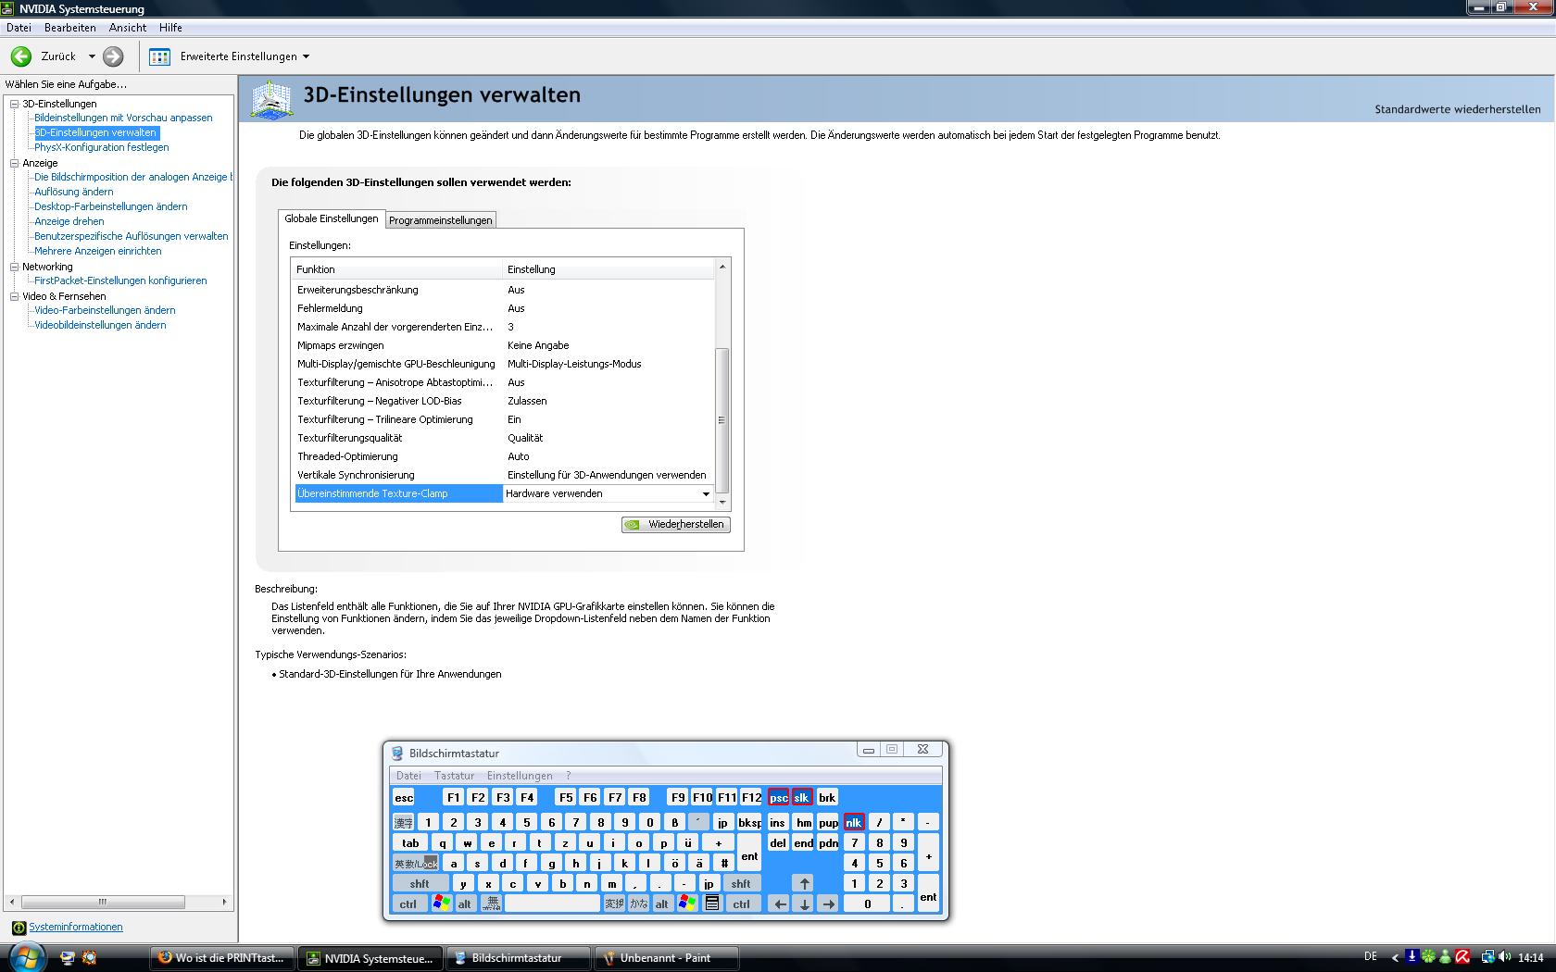Viewport: 1556px width, 972px height.
Task: Select the Vertikale Synchronisierung row
Action: pyautogui.click(x=504, y=475)
